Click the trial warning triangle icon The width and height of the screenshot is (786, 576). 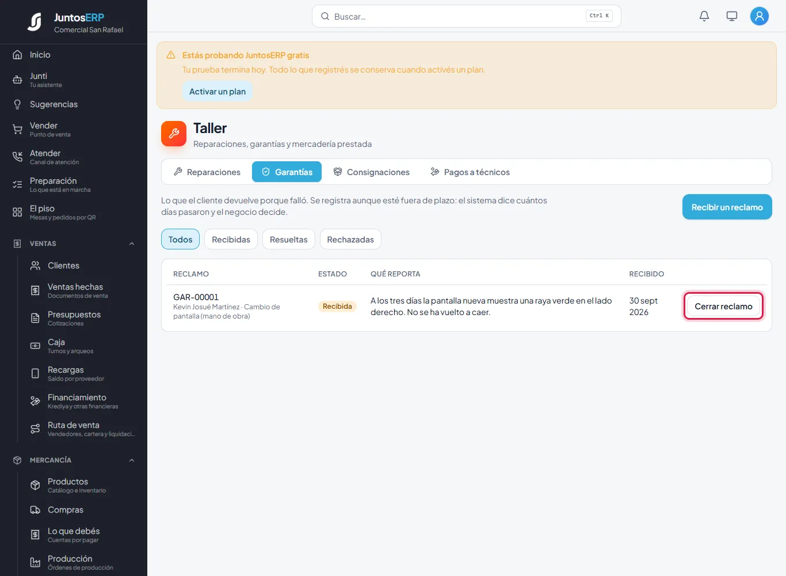(x=171, y=55)
